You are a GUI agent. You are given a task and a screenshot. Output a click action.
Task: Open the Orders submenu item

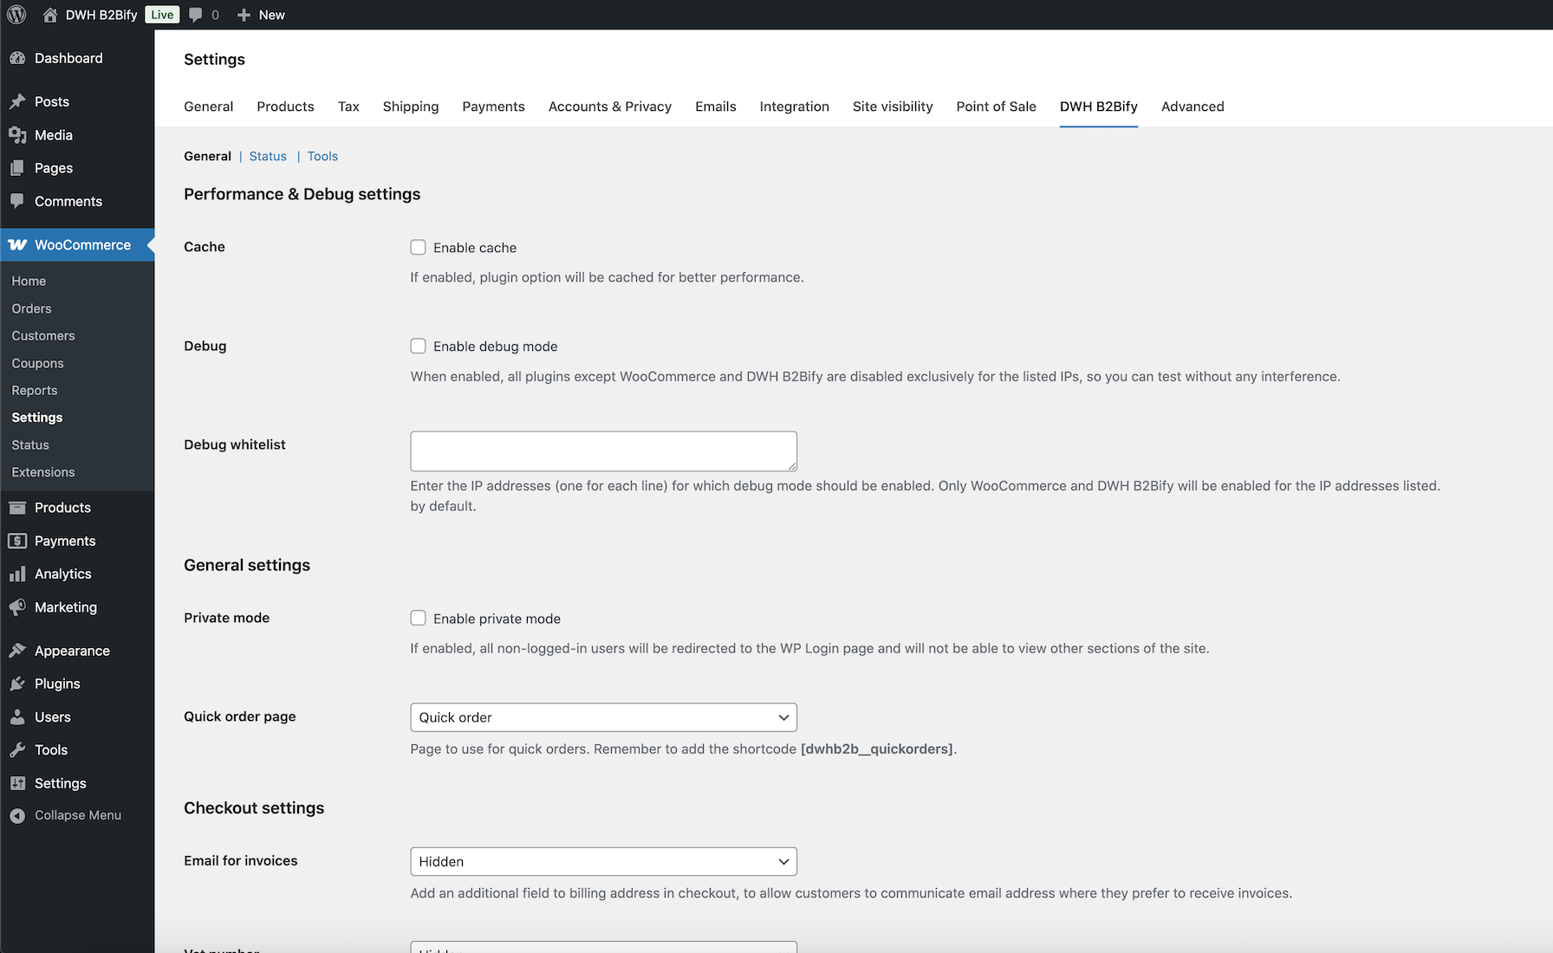tap(31, 308)
